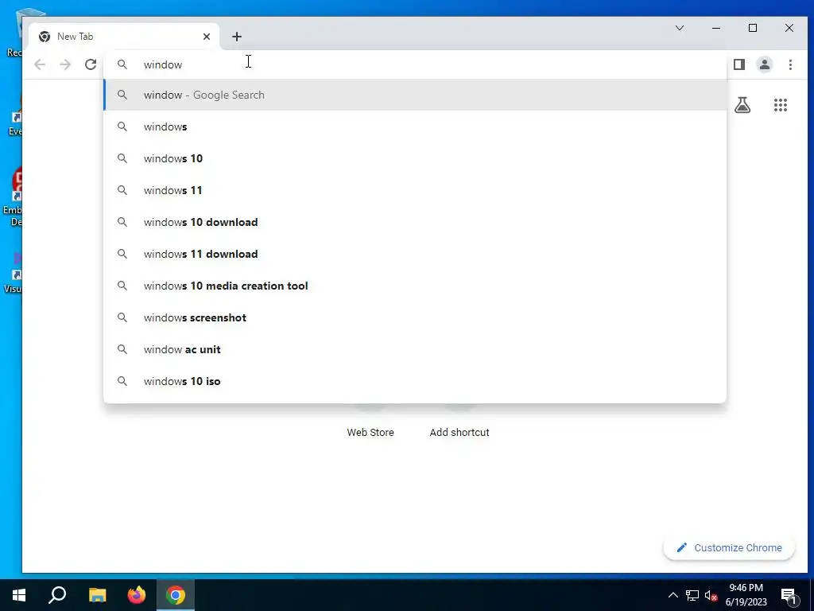This screenshot has height=611, width=814.
Task: Open a new tab with the plus button
Action: point(237,37)
